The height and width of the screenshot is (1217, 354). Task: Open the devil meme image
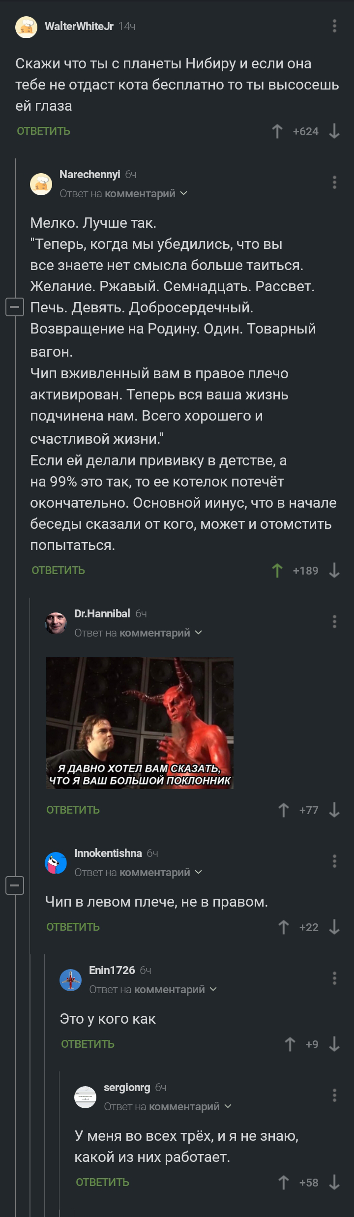tap(140, 723)
